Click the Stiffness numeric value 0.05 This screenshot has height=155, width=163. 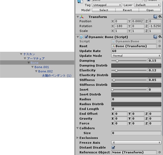pyautogui.click(x=155, y=80)
